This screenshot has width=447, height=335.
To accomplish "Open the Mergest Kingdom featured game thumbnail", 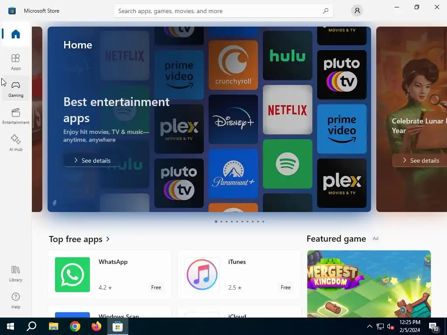I will tap(369, 284).
